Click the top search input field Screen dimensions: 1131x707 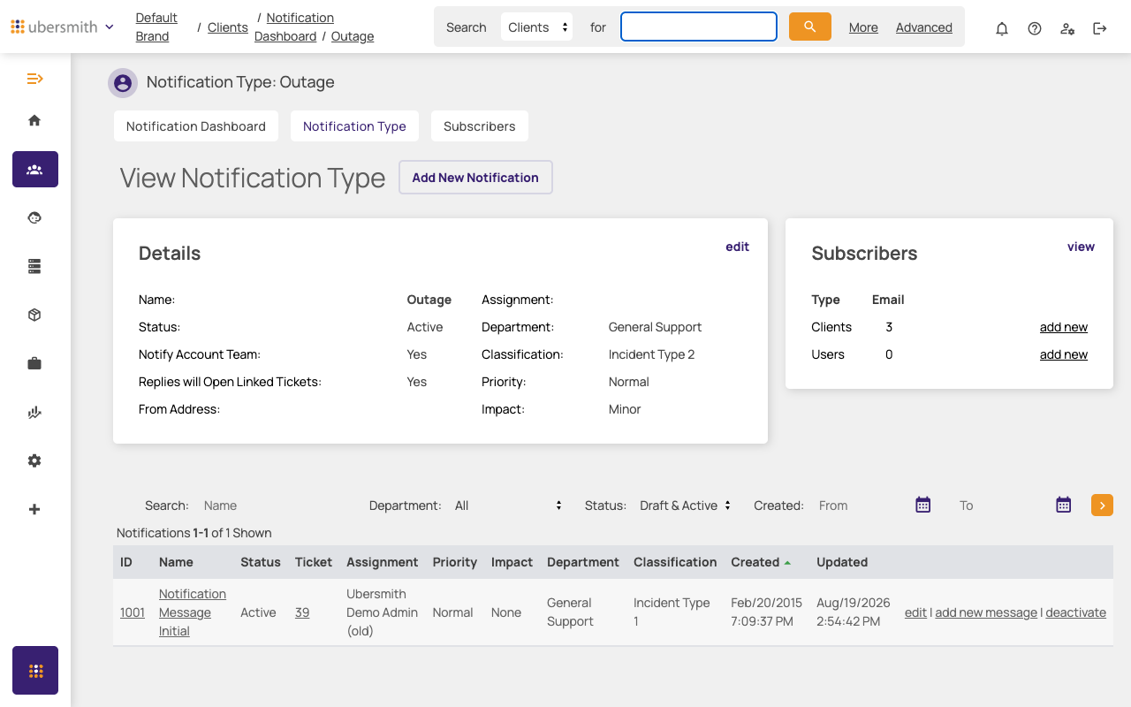(x=699, y=27)
